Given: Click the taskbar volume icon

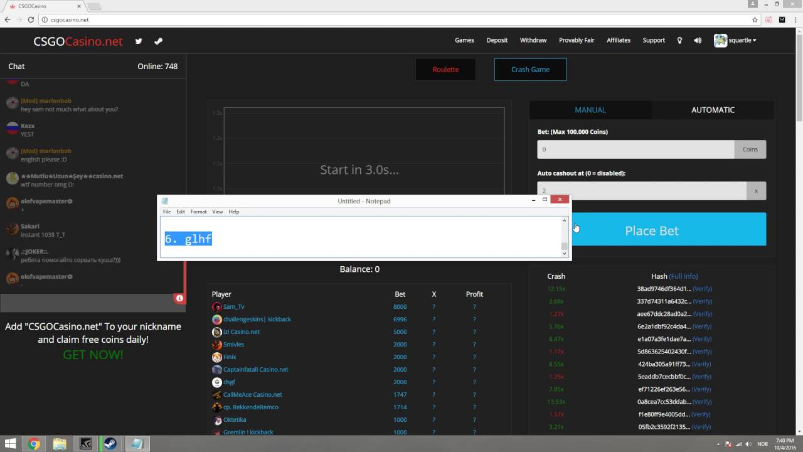Looking at the screenshot, I should (747, 444).
